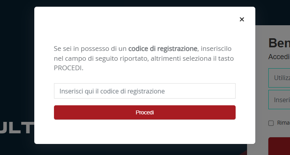This screenshot has height=155, width=290.
Task: Click the grey ULT logo text at left
Action: [x=17, y=128]
